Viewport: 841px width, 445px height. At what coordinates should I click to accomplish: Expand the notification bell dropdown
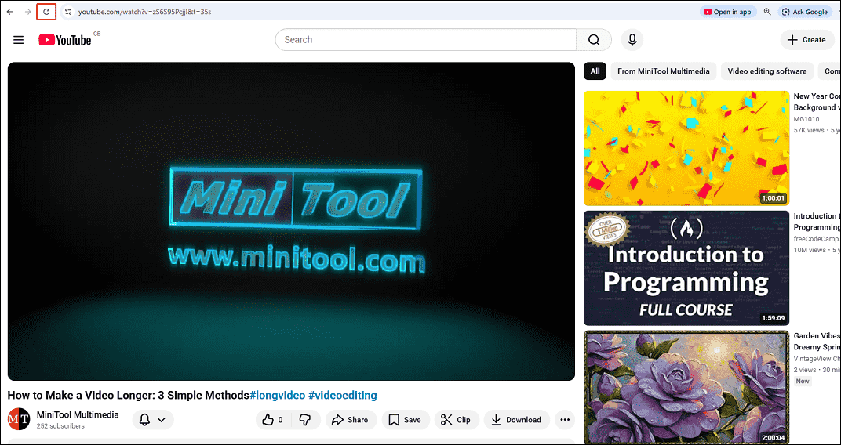[153, 420]
